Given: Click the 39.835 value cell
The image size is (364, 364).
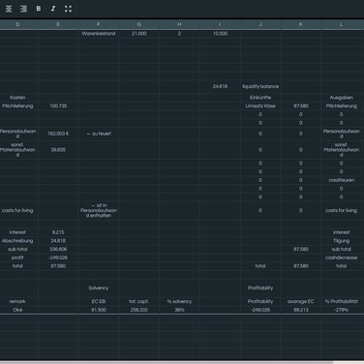Looking at the screenshot, I should [x=58, y=150].
